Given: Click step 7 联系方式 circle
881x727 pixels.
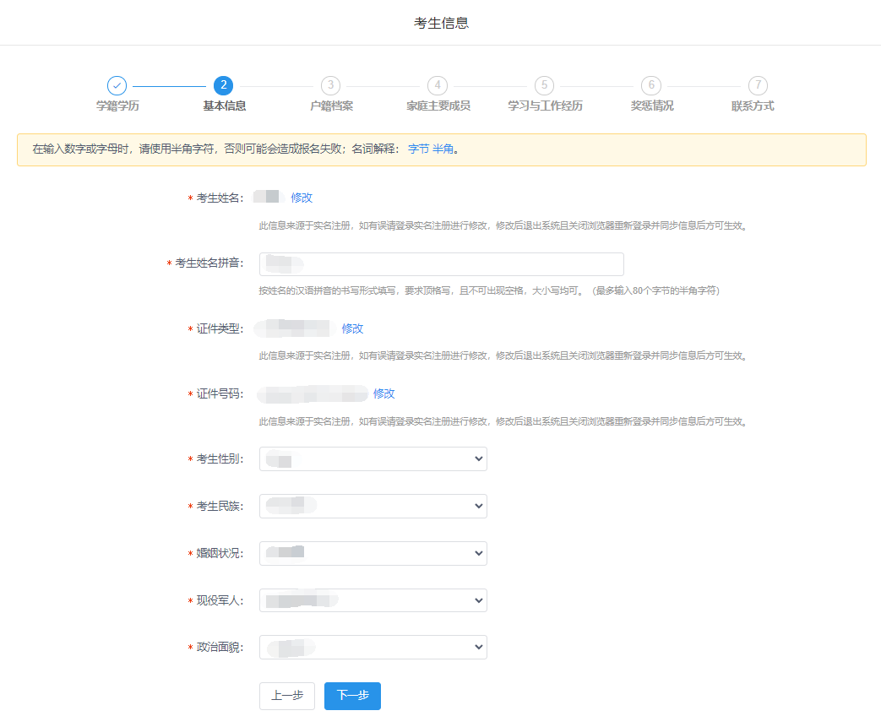Looking at the screenshot, I should point(759,85).
